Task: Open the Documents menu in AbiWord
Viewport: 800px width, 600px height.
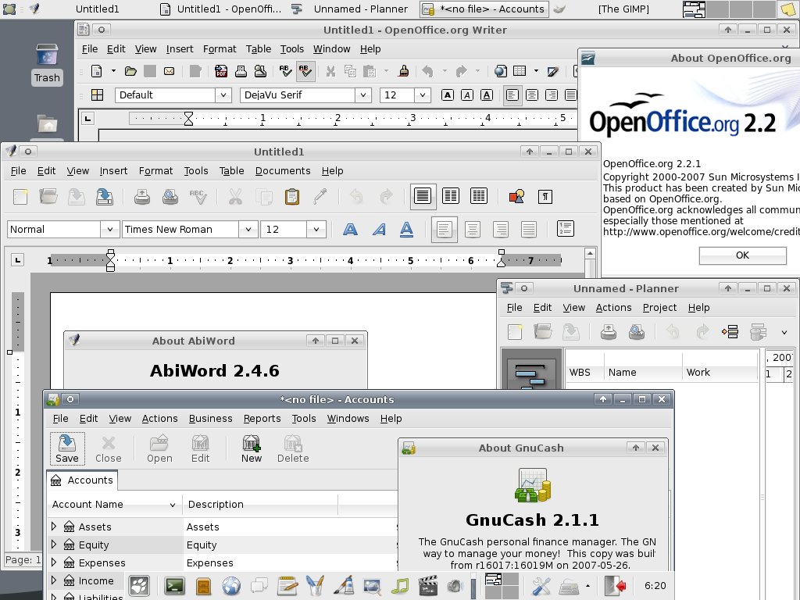Action: 283,171
